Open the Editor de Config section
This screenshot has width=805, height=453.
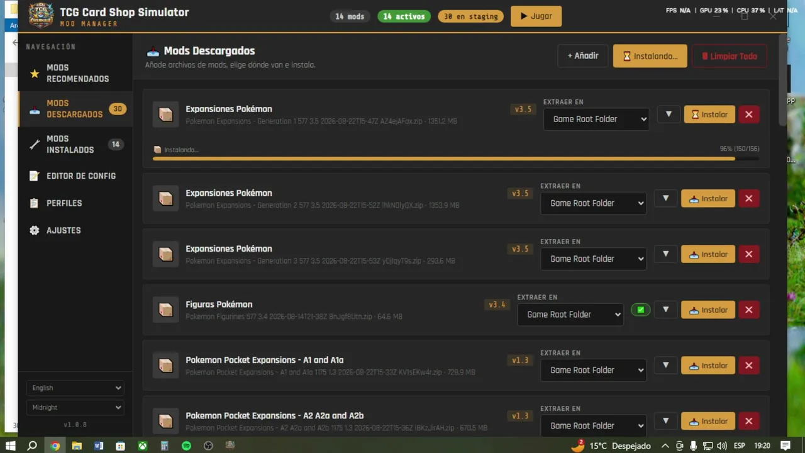(x=75, y=176)
